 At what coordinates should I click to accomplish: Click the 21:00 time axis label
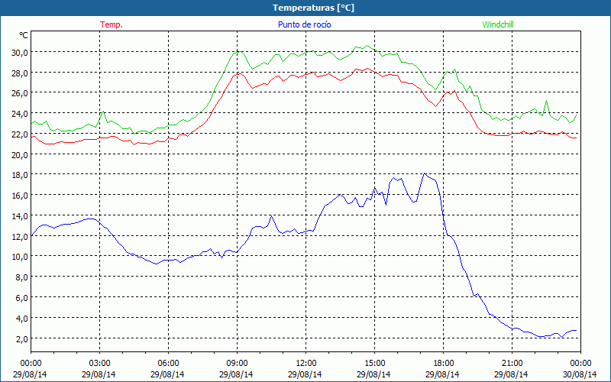pyautogui.click(x=512, y=364)
